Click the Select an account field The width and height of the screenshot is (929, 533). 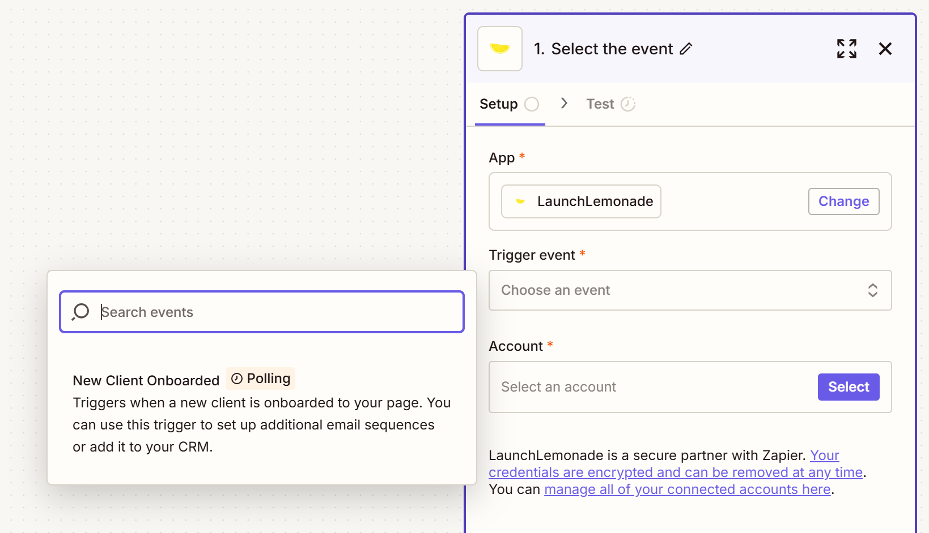click(690, 387)
